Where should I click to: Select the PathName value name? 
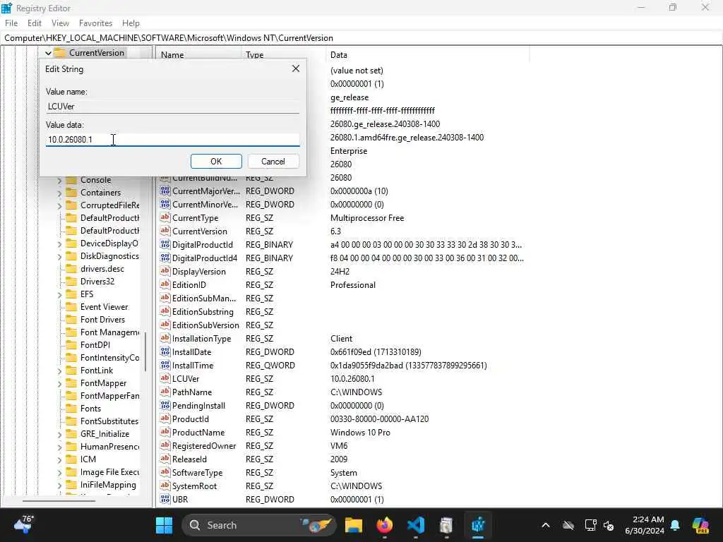tap(192, 392)
